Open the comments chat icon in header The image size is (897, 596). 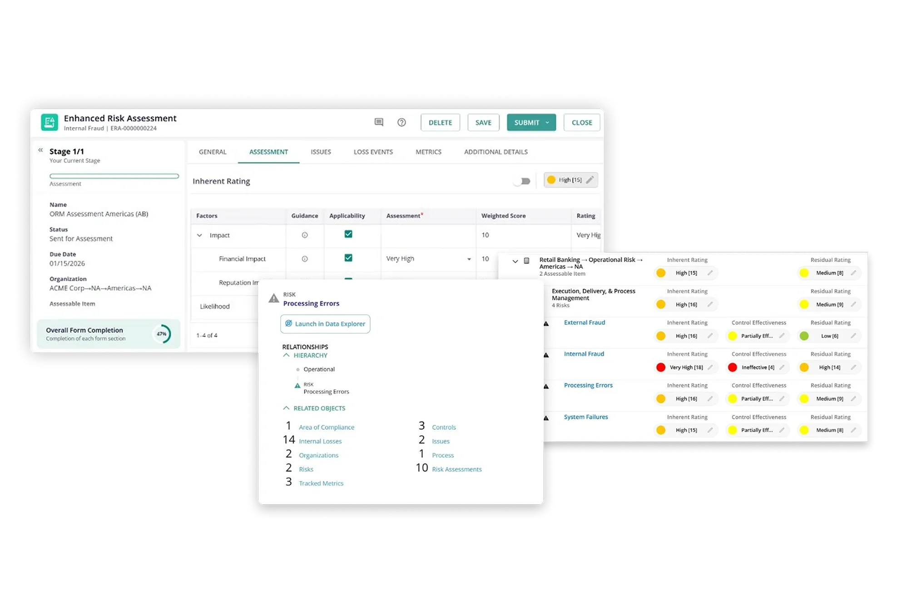pos(379,122)
